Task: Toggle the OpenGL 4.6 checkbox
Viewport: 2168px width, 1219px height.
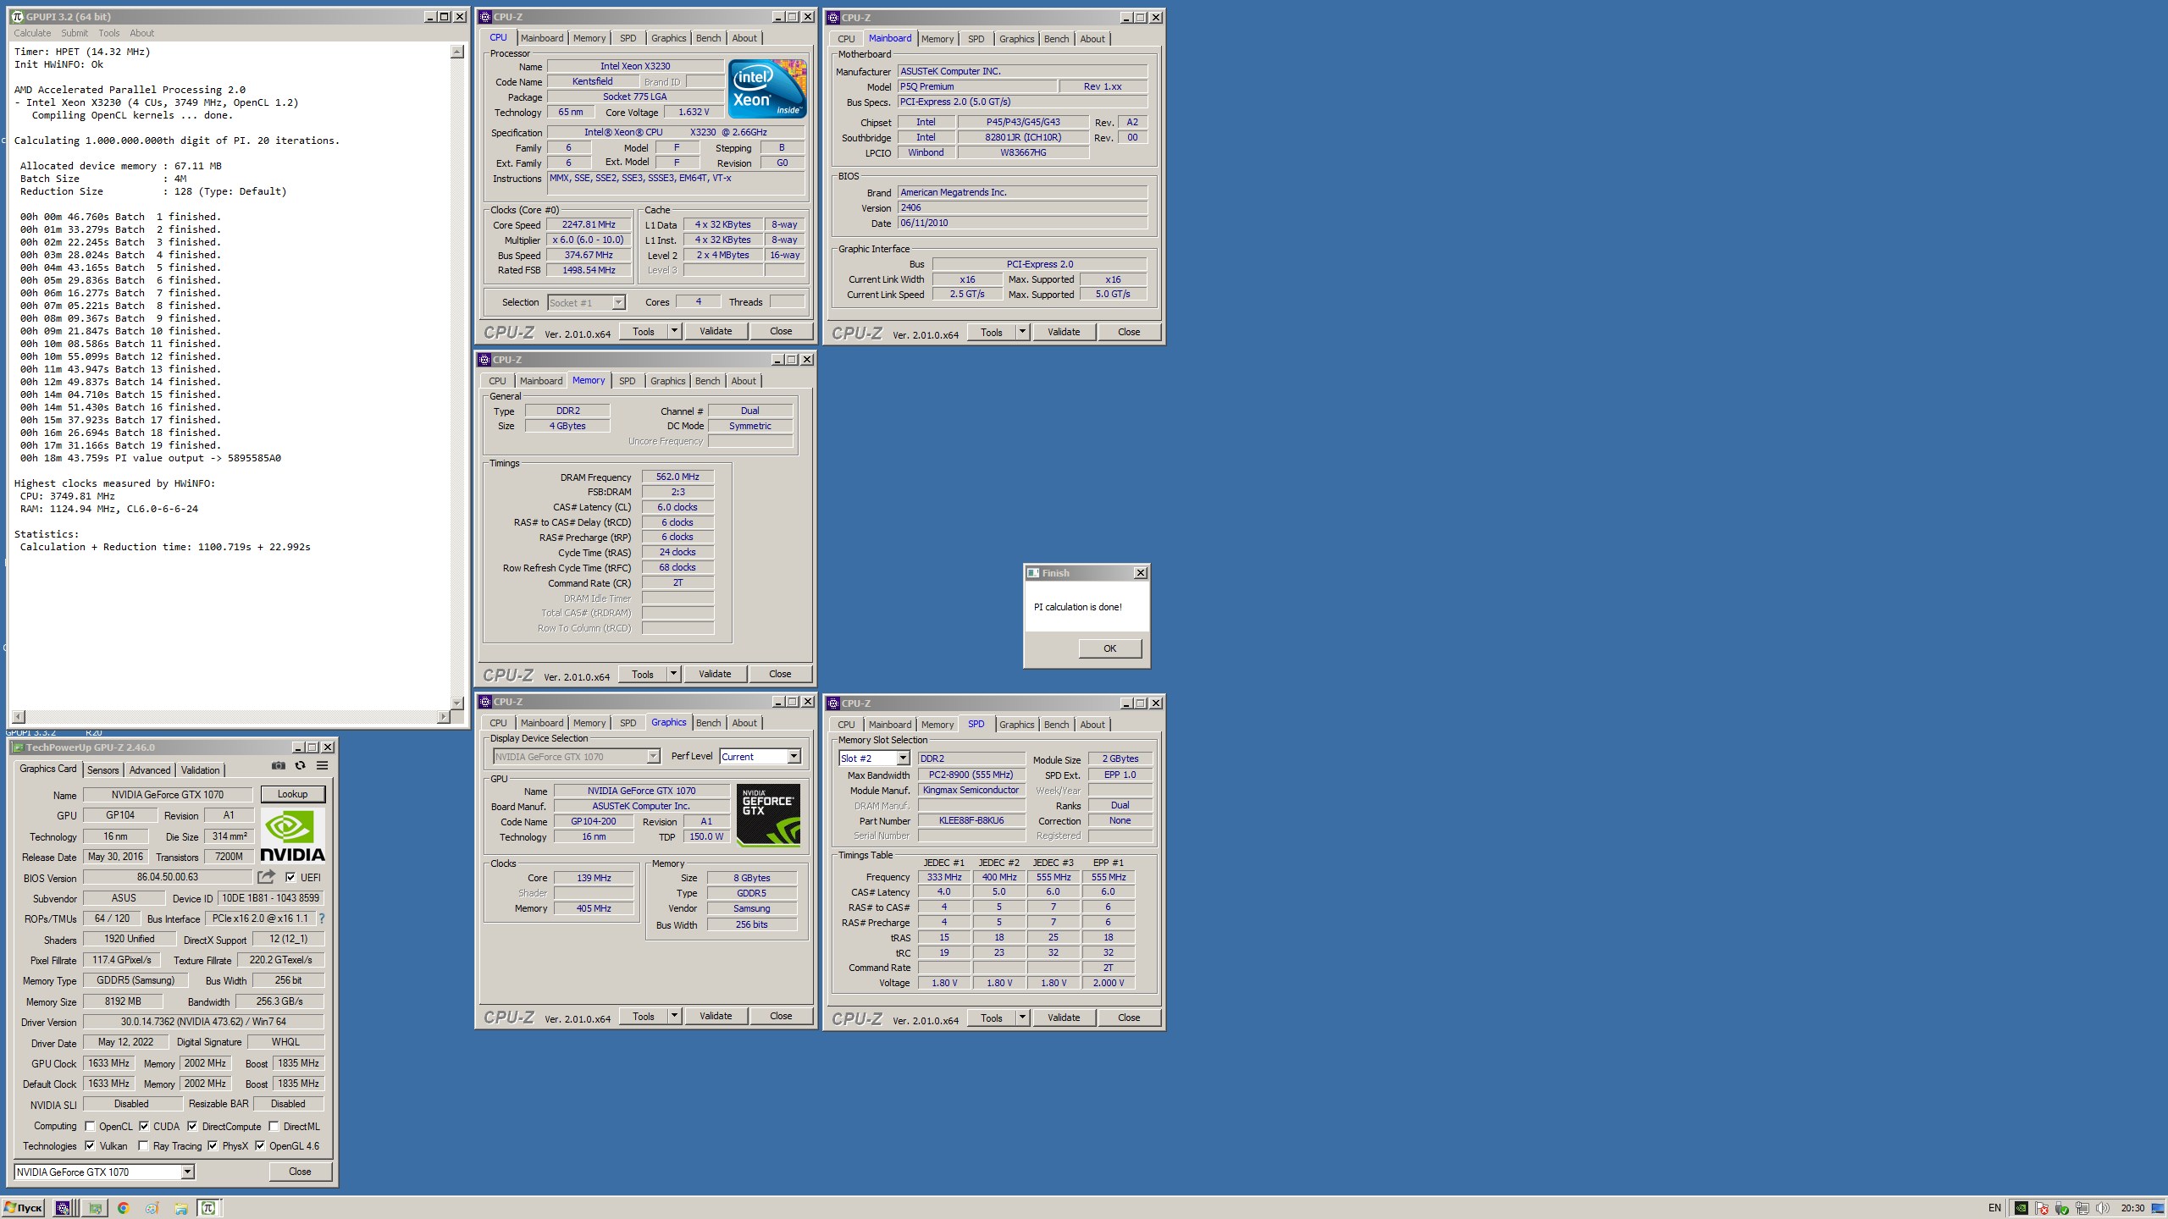Action: pos(260,1145)
